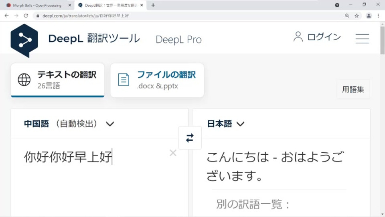
Task: Click the address bar URL
Action: 86,16
